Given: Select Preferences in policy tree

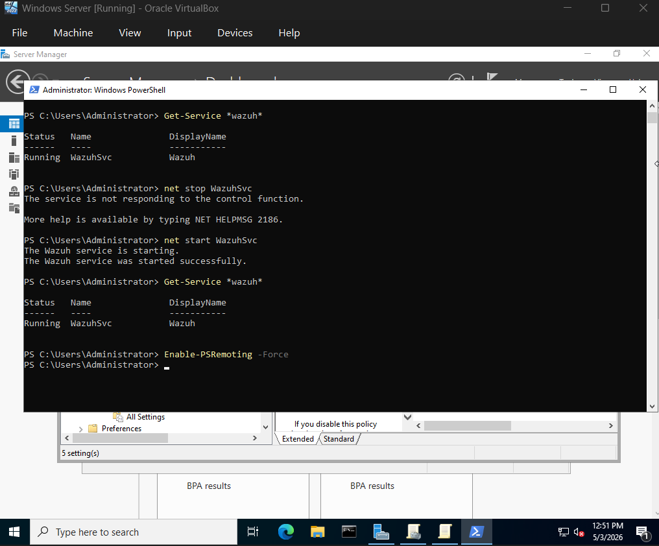Looking at the screenshot, I should coord(121,429).
